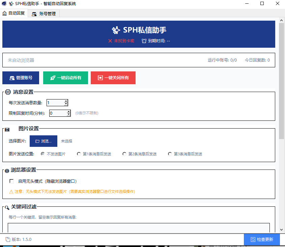Switch to 账号管理 tab
This screenshot has width=285, height=247.
[44, 14]
